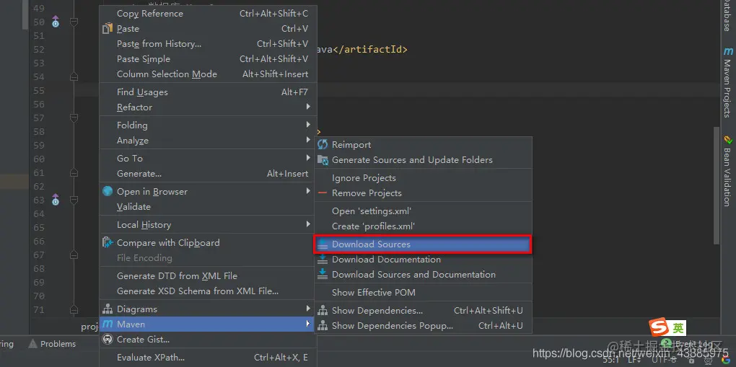736x367 pixels.
Task: Click the gutter override marker on line 63
Action: (x=56, y=200)
